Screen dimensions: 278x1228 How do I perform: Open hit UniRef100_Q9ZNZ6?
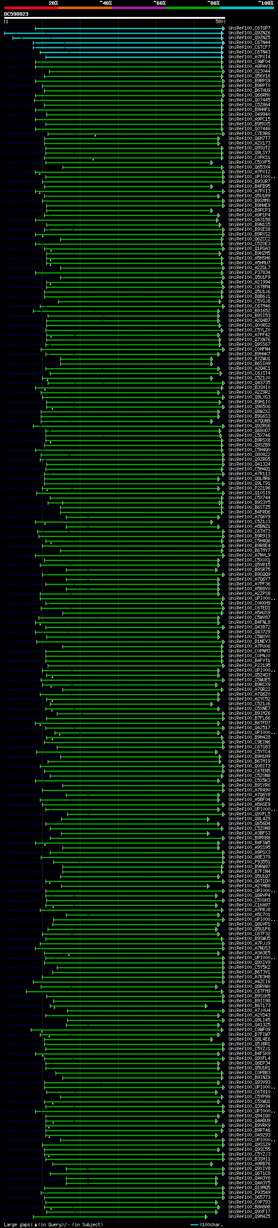coord(249,33)
